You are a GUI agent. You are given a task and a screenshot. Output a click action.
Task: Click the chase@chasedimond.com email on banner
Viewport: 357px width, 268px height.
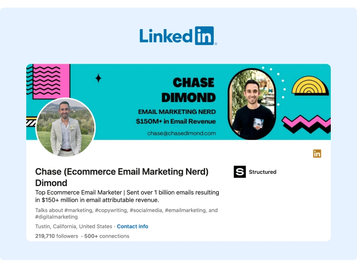[x=181, y=133]
